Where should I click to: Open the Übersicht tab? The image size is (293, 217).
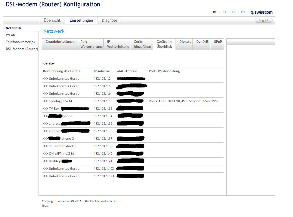[52, 20]
